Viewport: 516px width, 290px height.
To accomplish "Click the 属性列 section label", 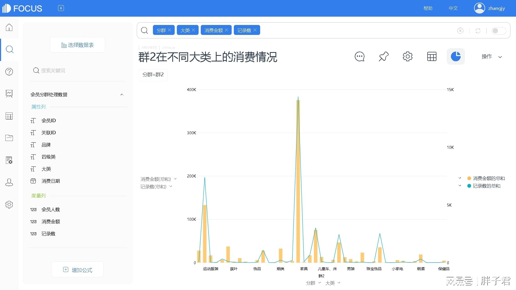I will tap(38, 107).
